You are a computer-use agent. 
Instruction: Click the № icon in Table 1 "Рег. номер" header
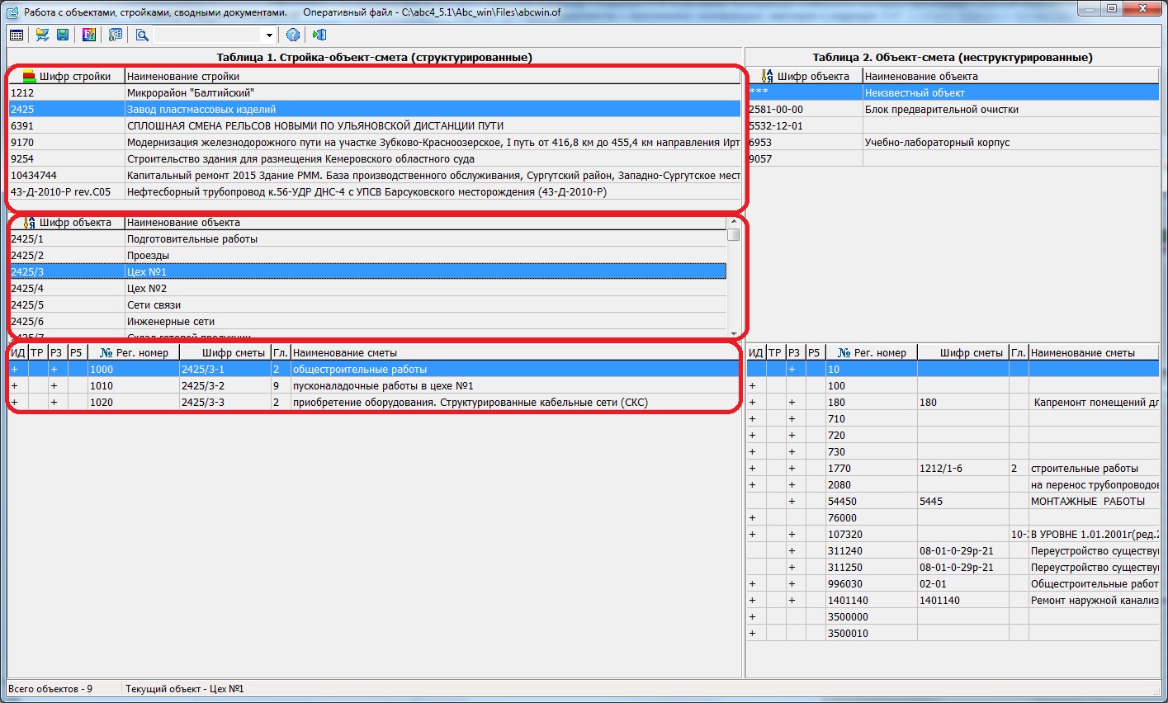pos(106,352)
